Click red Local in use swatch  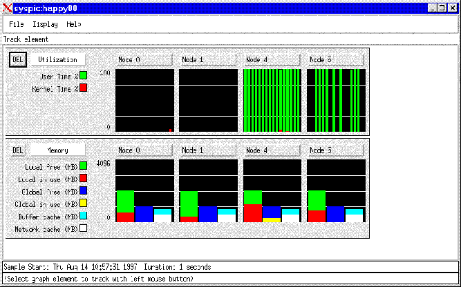pyautogui.click(x=83, y=179)
